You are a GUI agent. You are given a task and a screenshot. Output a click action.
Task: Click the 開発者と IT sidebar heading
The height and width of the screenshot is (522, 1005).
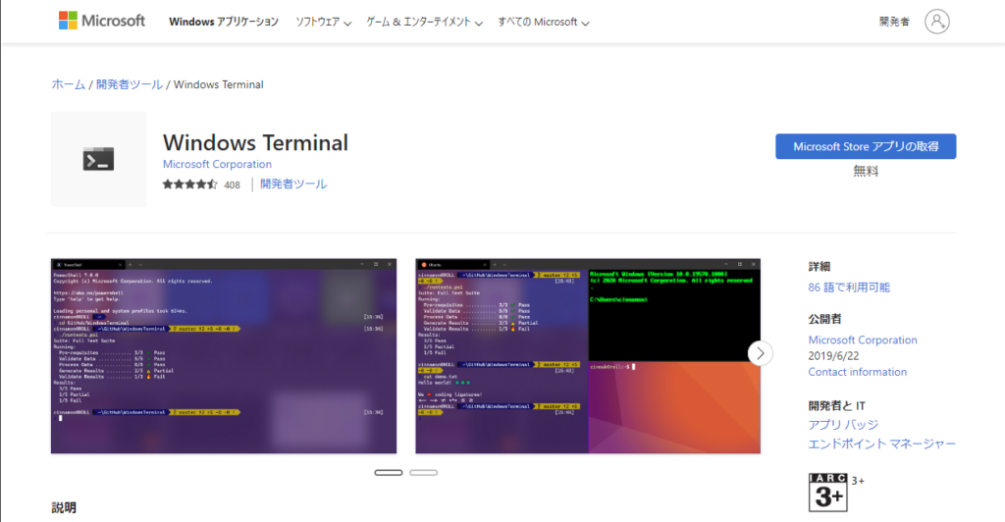coord(837,405)
